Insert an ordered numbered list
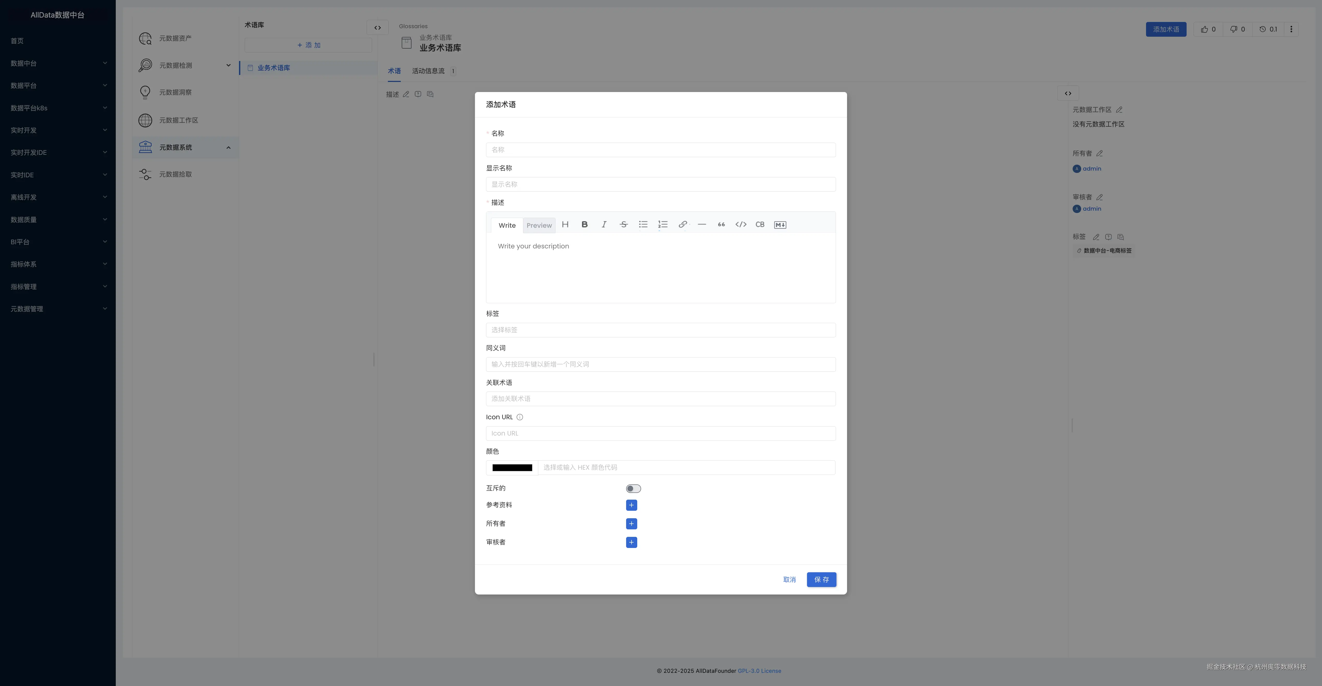1322x686 pixels. [x=663, y=224]
